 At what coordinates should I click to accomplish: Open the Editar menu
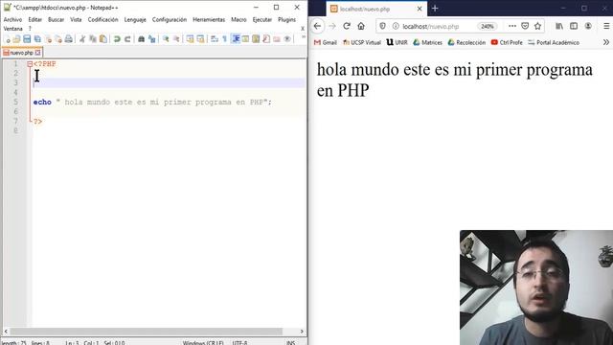coord(34,19)
